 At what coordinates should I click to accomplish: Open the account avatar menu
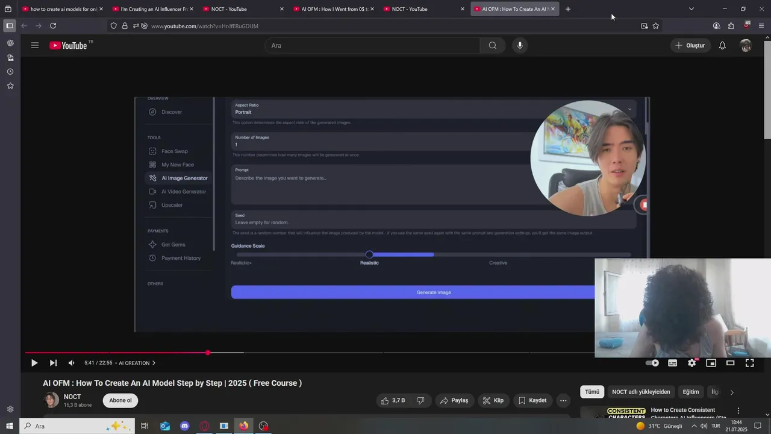tap(746, 45)
